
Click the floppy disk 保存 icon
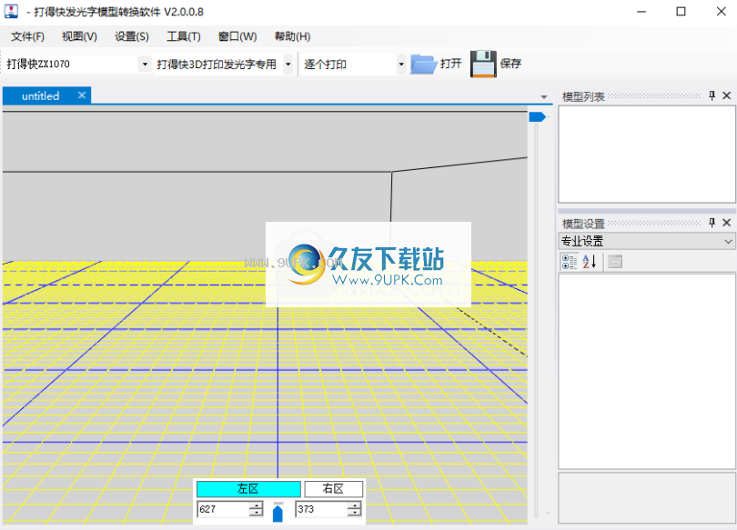(483, 64)
